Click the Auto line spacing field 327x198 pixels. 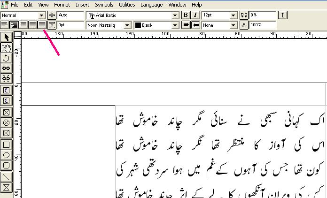70,15
